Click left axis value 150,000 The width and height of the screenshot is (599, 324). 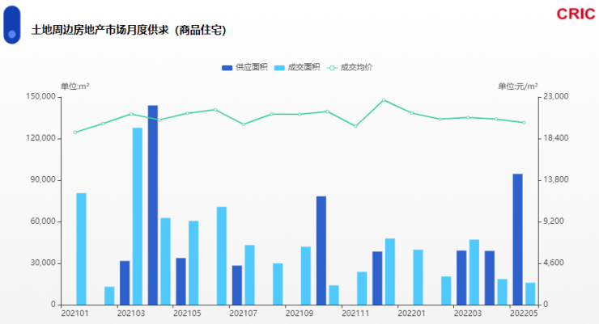pyautogui.click(x=40, y=97)
